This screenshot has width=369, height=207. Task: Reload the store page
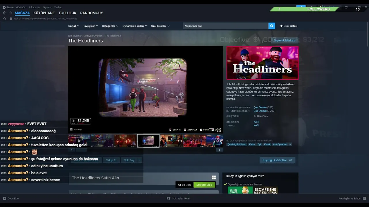click(x=4, y=19)
